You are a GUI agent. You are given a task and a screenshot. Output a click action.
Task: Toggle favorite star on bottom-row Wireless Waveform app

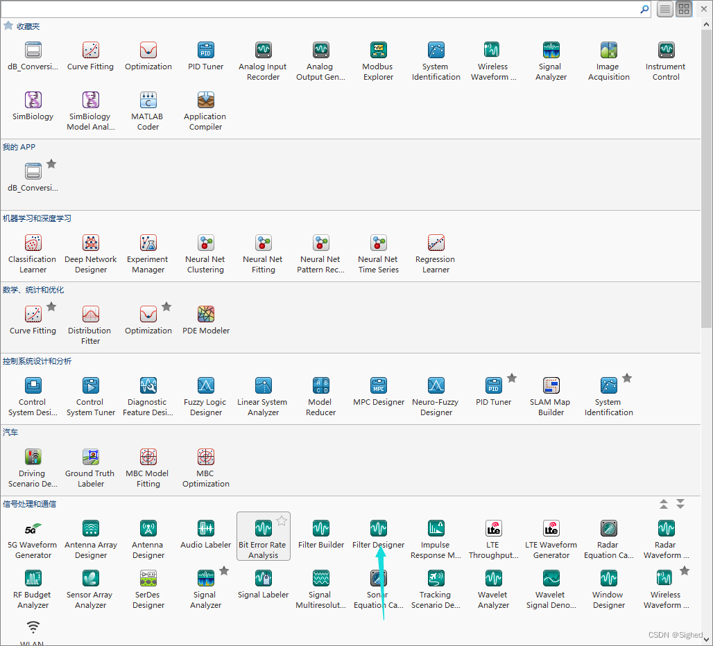click(685, 570)
